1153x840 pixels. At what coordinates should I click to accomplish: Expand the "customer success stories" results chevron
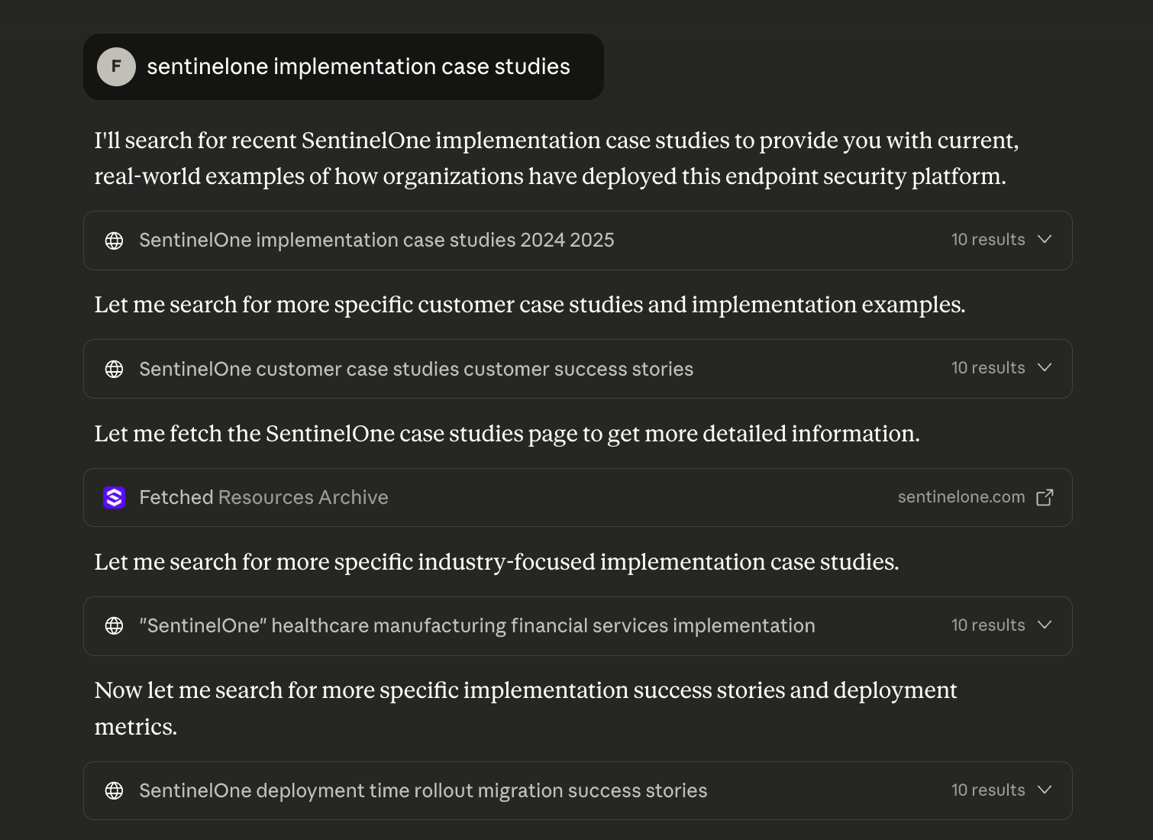[1045, 368]
